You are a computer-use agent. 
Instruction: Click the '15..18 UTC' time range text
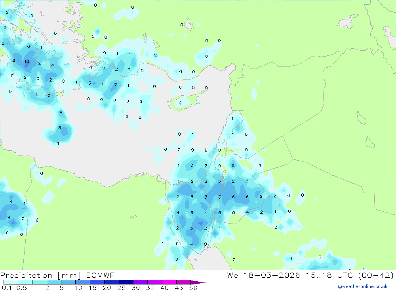[329, 275]
